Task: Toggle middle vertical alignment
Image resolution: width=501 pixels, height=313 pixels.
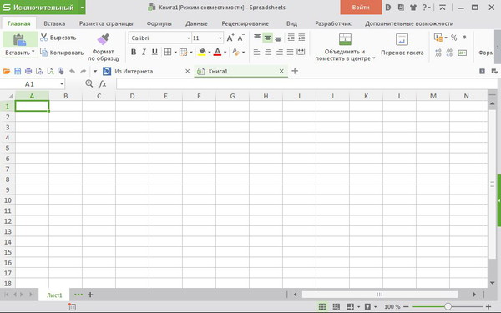Action: coord(267,38)
